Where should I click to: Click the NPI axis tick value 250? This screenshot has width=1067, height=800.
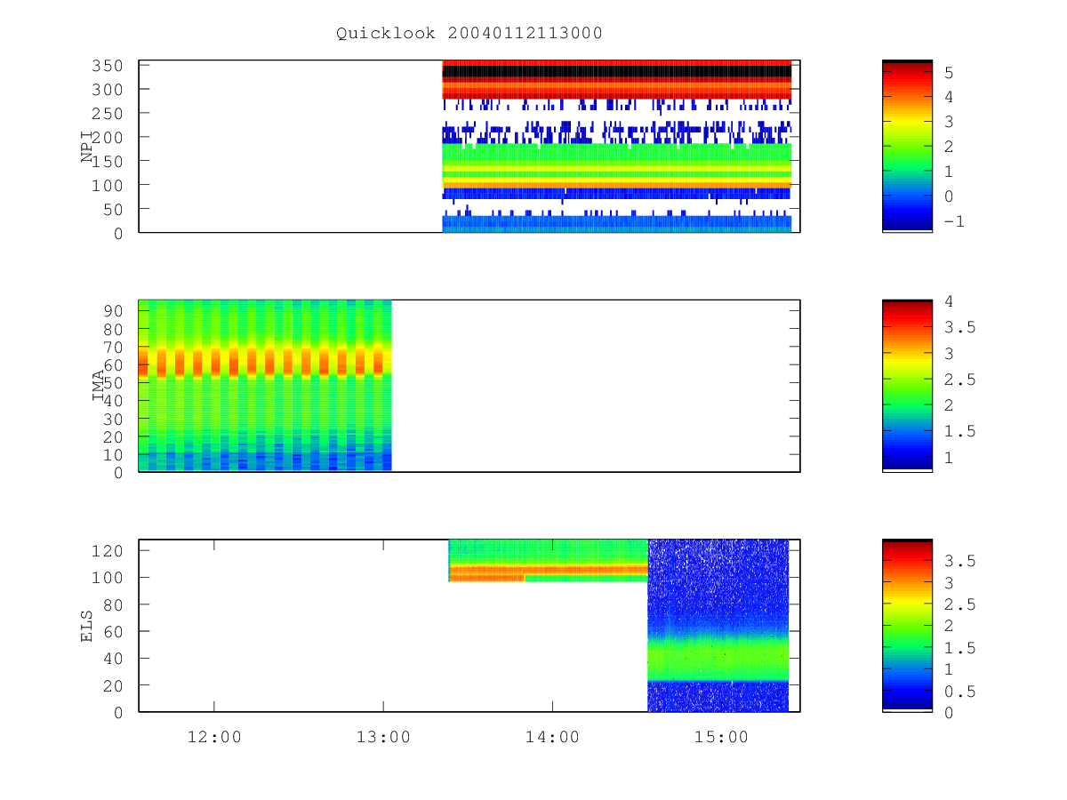[108, 114]
